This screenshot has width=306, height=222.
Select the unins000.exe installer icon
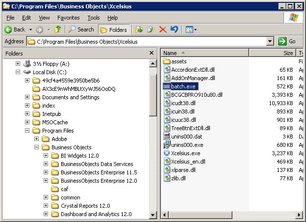click(167, 145)
